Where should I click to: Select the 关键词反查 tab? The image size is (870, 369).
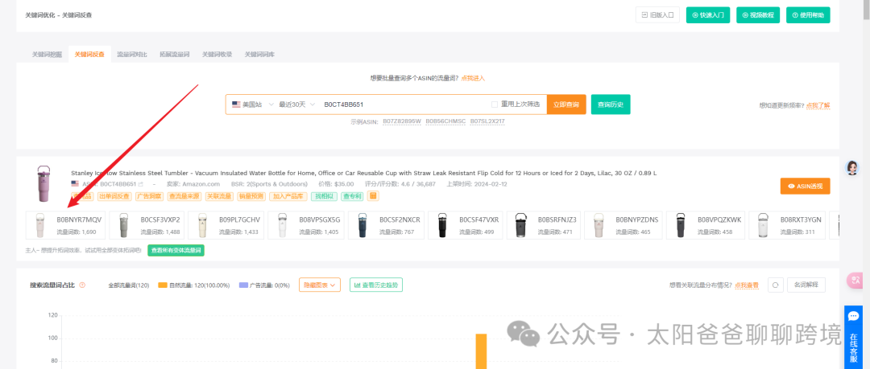pos(89,55)
